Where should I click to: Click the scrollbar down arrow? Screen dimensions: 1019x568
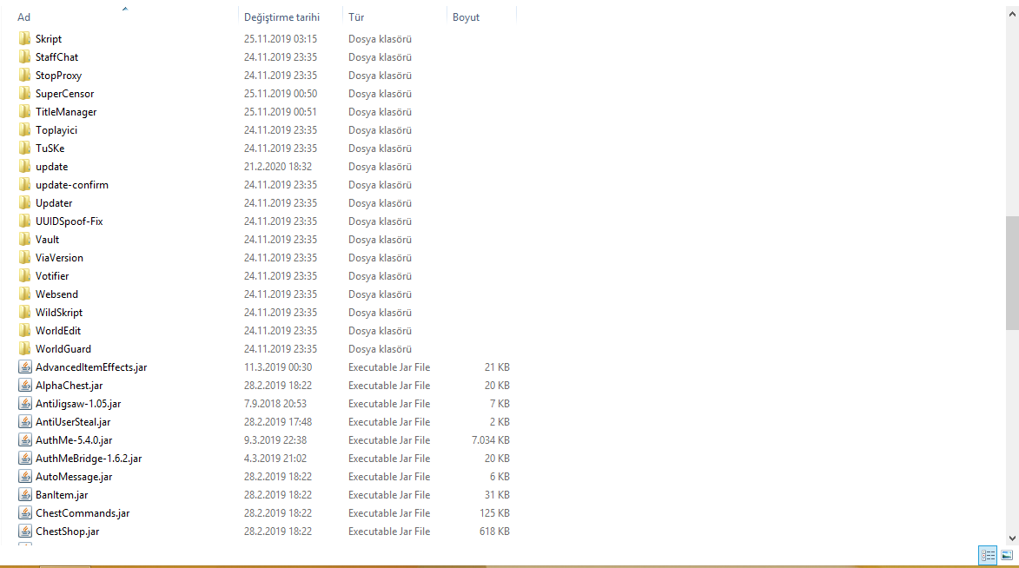point(1012,538)
